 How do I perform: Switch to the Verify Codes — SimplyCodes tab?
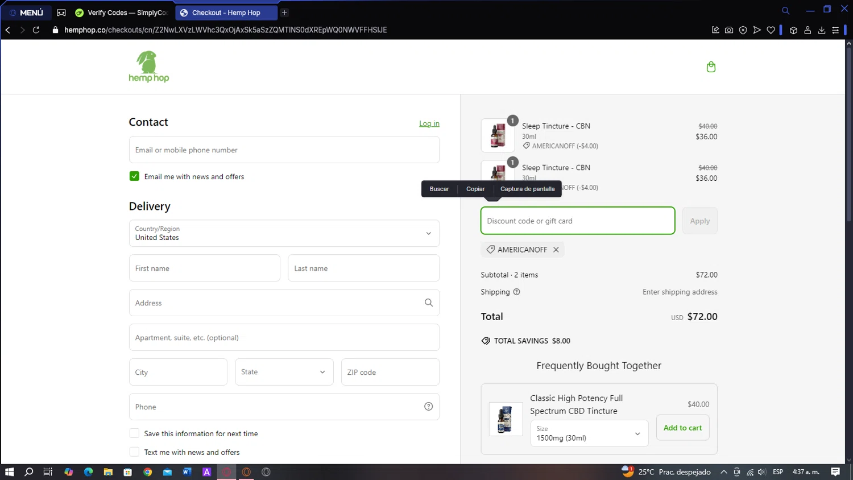coord(122,13)
